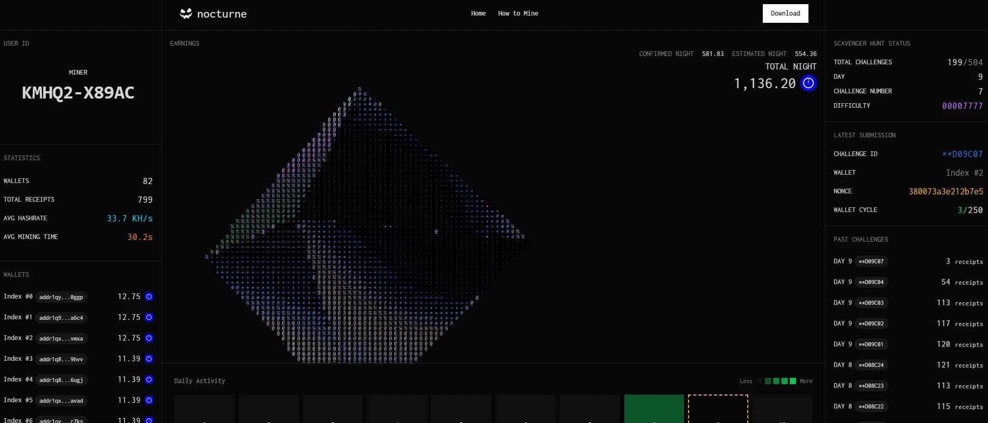Click the estimated NIGHT value 554.36
The image size is (988, 423).
point(805,54)
